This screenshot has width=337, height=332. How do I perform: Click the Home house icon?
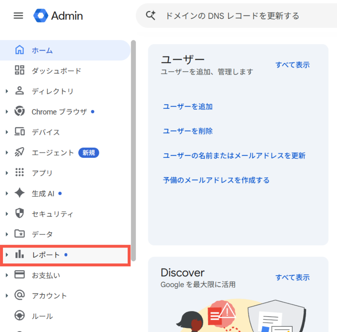pyautogui.click(x=19, y=50)
